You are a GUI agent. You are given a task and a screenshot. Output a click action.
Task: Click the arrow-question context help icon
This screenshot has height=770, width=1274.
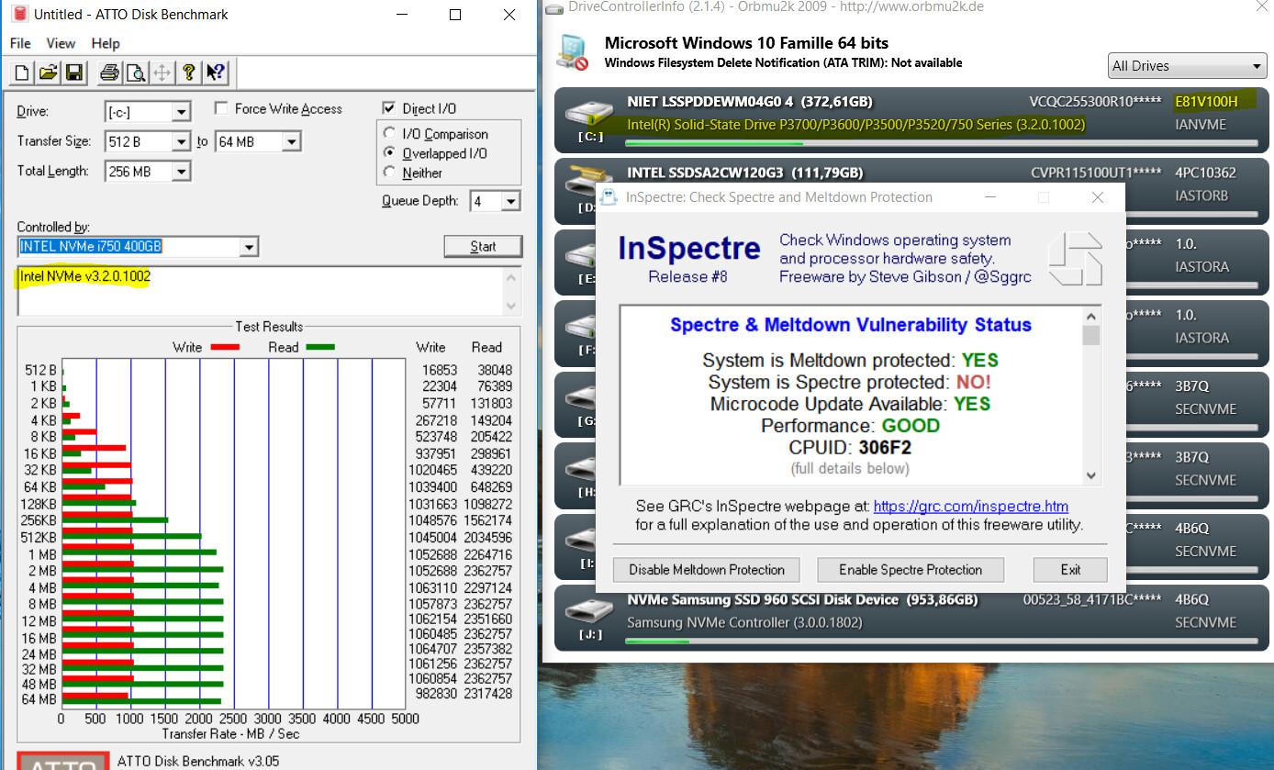pyautogui.click(x=216, y=73)
